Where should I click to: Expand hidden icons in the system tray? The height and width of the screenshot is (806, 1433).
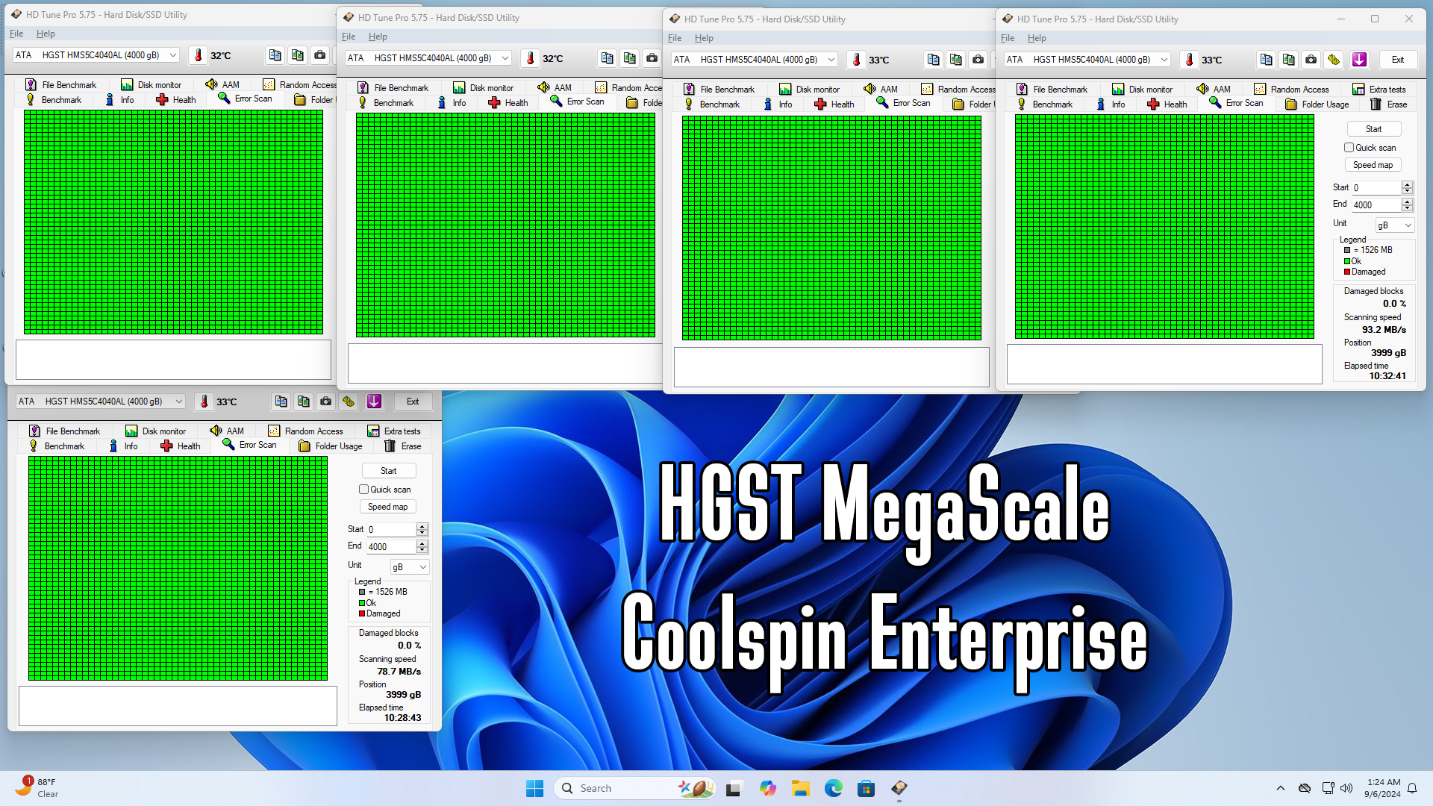point(1280,787)
